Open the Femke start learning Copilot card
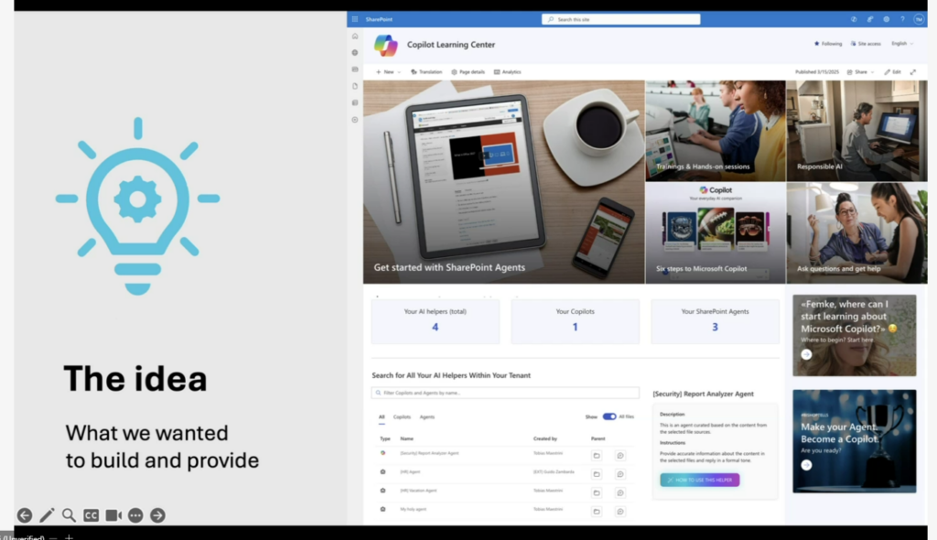Viewport: 937px width, 540px height. (854, 335)
